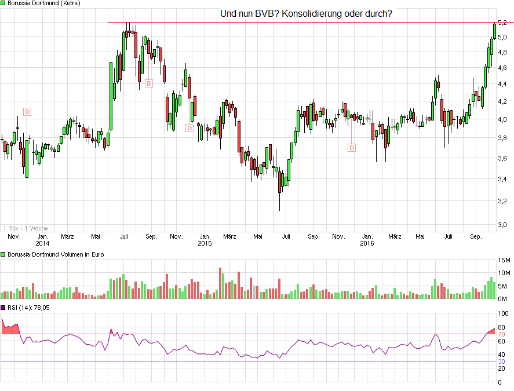Click the 15M volume axis label
514x391 pixels.
coord(504,260)
